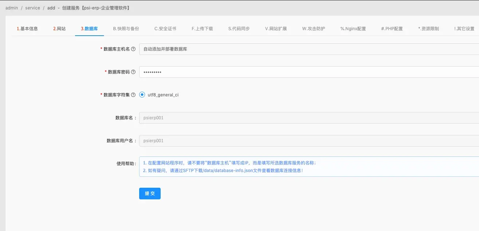Open B.快照与备份 tab
479x231 pixels.
coord(126,28)
